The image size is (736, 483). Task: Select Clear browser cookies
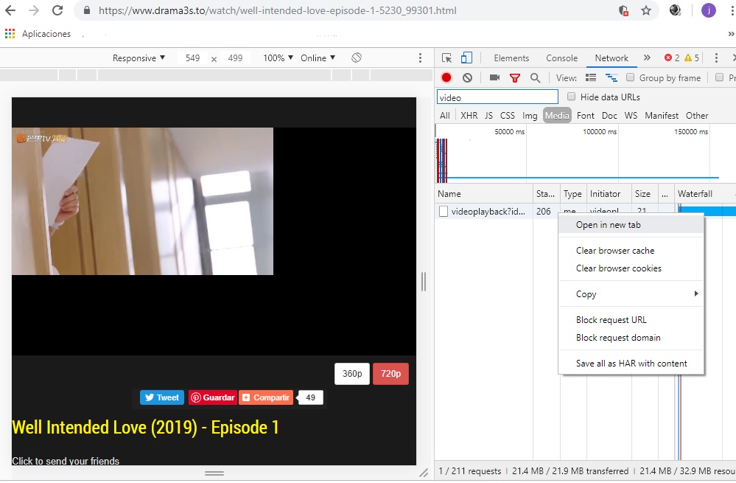[x=631, y=268]
